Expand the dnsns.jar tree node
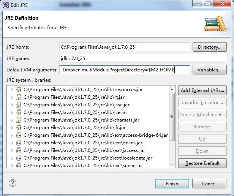 (12, 143)
